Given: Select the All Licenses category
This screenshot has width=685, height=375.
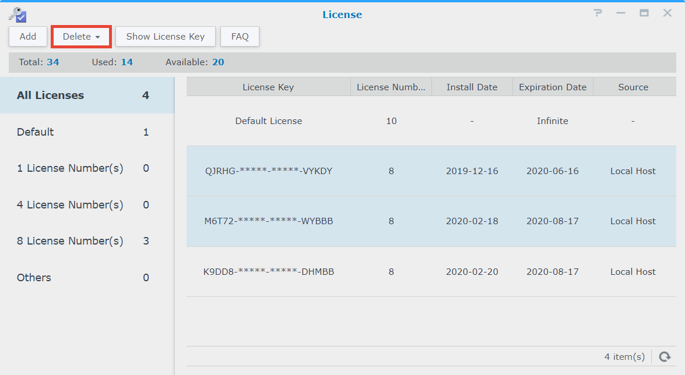Looking at the screenshot, I should (87, 95).
